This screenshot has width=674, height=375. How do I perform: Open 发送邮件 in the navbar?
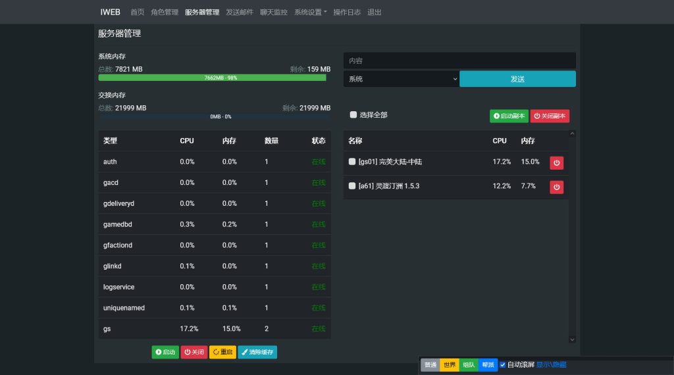click(240, 12)
